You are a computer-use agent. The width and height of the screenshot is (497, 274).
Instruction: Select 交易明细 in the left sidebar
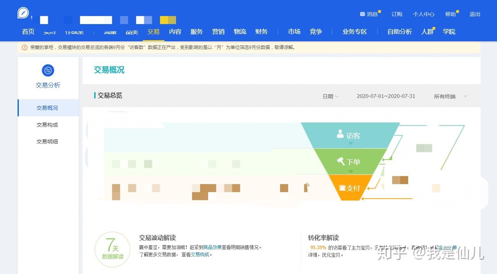click(x=47, y=141)
